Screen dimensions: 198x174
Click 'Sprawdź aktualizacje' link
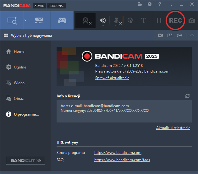click(x=112, y=78)
